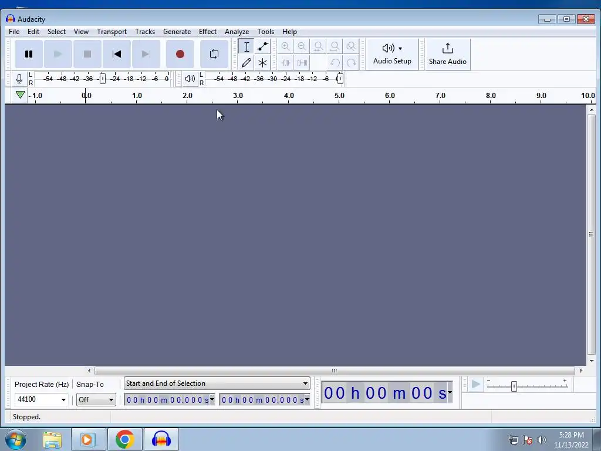Click Trim audio outside selection icon

coord(285,62)
